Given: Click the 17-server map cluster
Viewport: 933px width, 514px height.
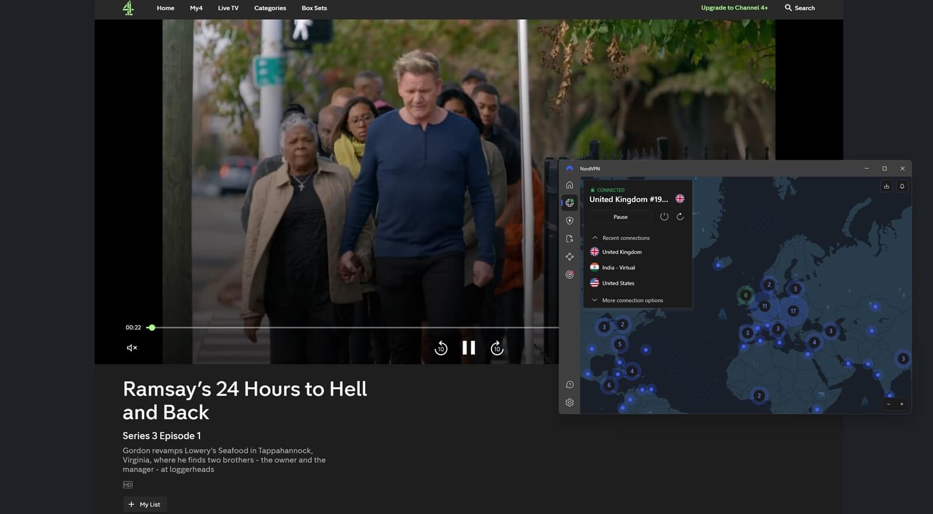Looking at the screenshot, I should [x=793, y=311].
